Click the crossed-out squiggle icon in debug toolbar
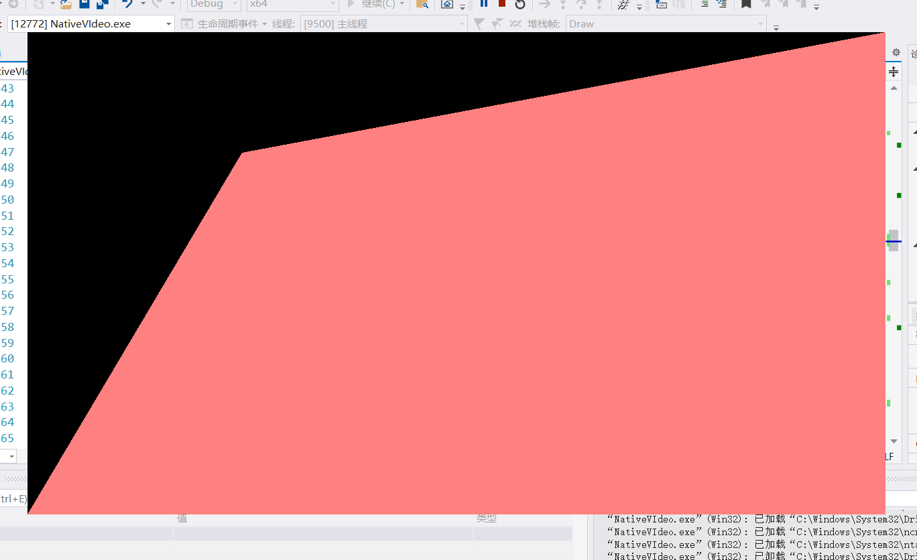Image resolution: width=917 pixels, height=560 pixels. click(623, 4)
